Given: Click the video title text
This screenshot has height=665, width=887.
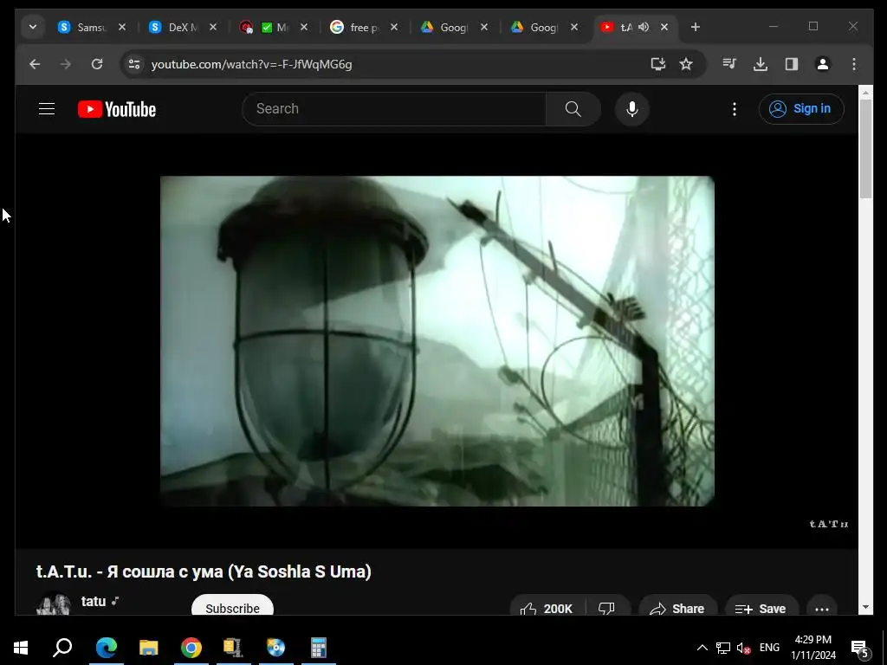Looking at the screenshot, I should (204, 571).
